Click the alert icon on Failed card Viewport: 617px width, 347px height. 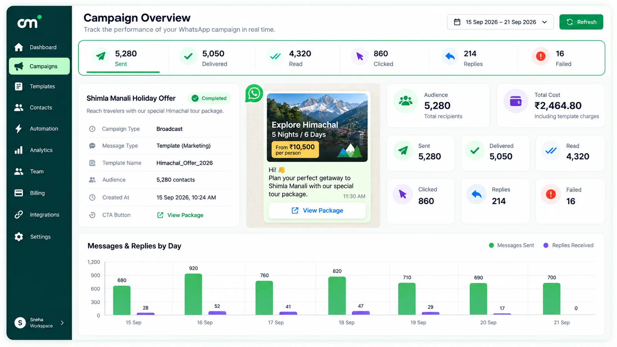click(x=551, y=194)
